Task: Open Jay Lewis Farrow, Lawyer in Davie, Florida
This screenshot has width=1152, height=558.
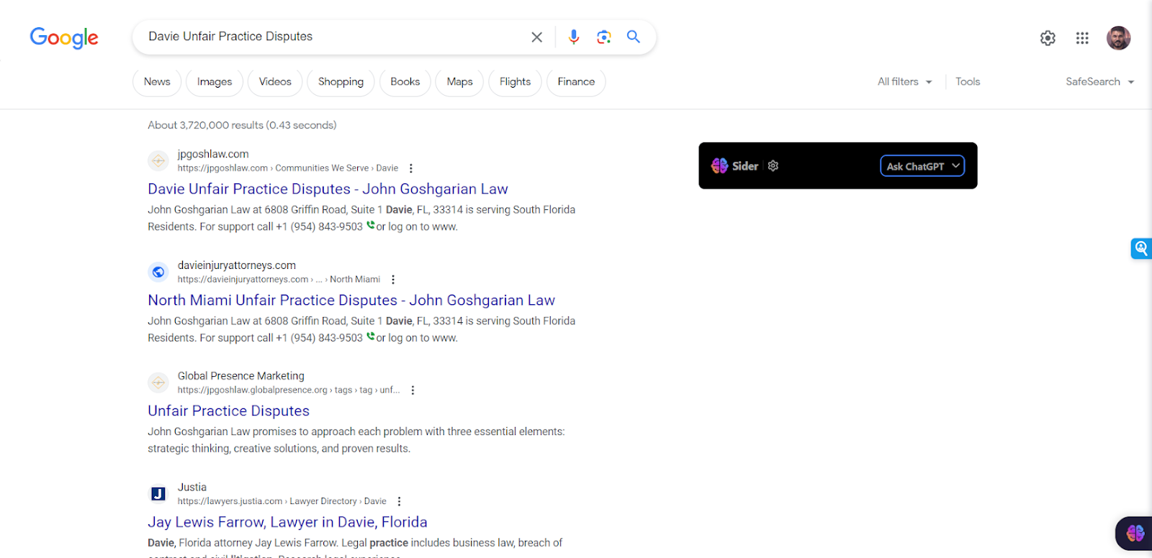Action: coord(287,523)
